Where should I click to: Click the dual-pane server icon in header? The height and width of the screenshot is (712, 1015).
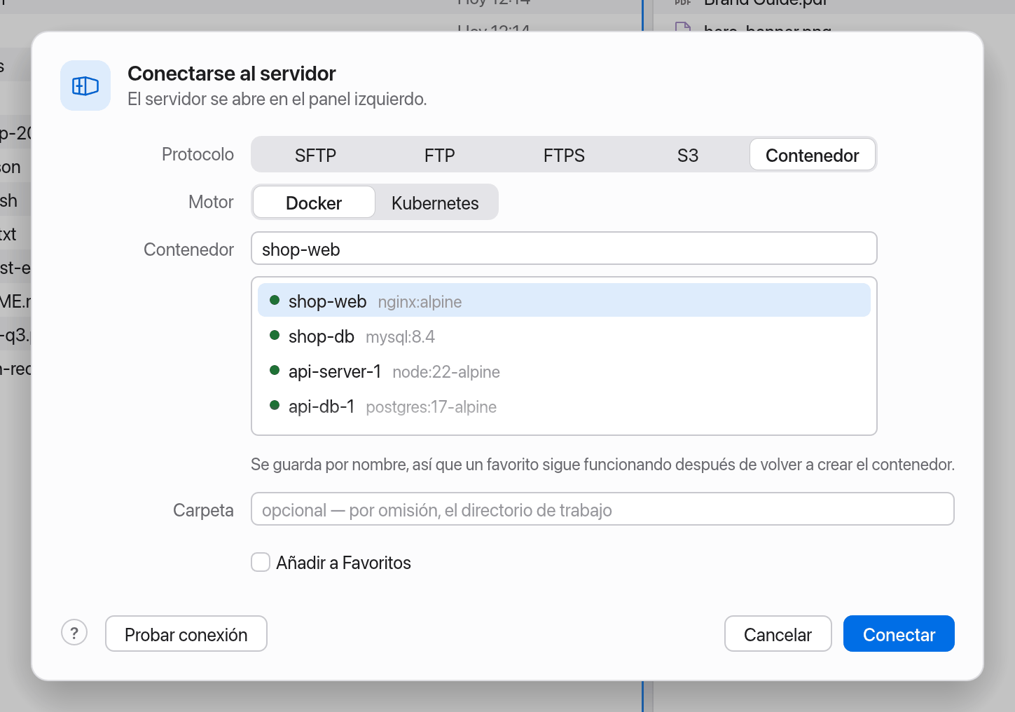pos(85,85)
